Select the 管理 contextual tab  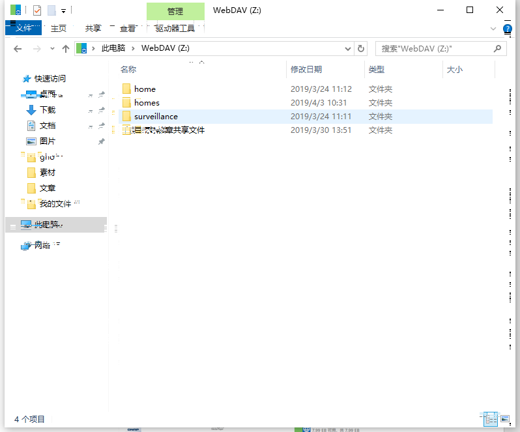point(175,11)
